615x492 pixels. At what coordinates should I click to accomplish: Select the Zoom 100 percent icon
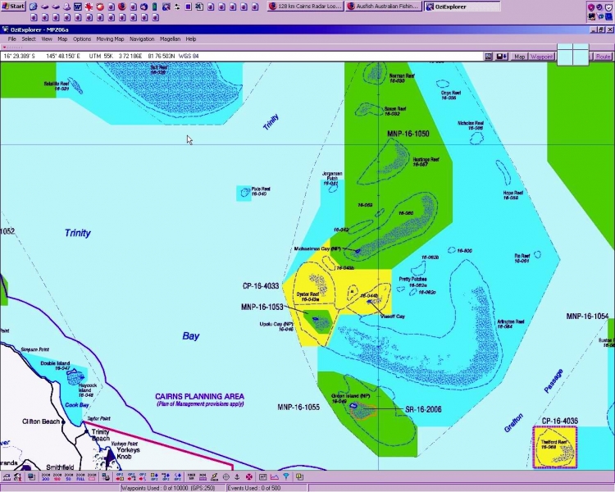tap(57, 476)
